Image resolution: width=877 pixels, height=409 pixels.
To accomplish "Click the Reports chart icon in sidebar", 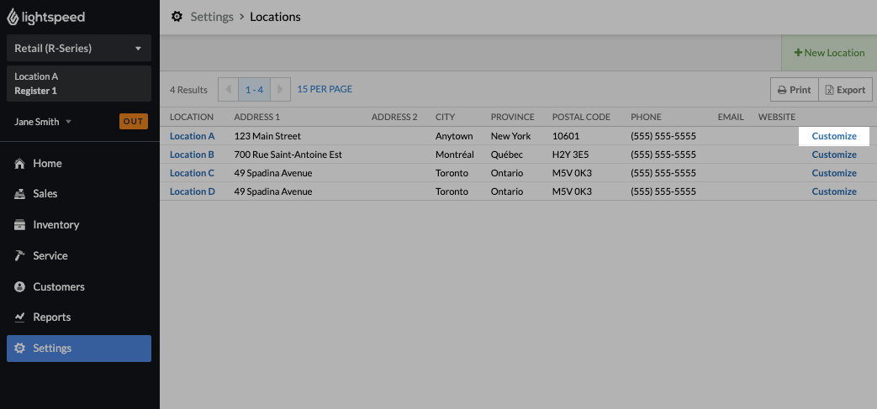I will [19, 317].
